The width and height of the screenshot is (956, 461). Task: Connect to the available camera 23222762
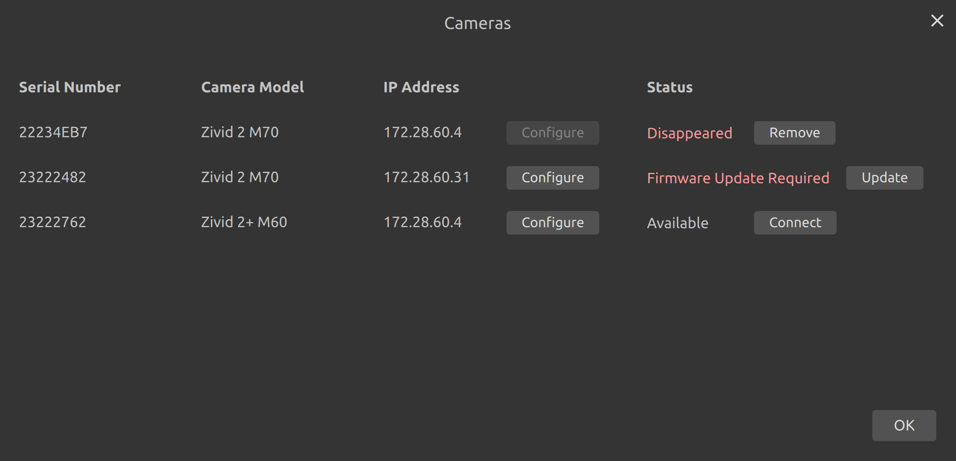click(x=795, y=222)
